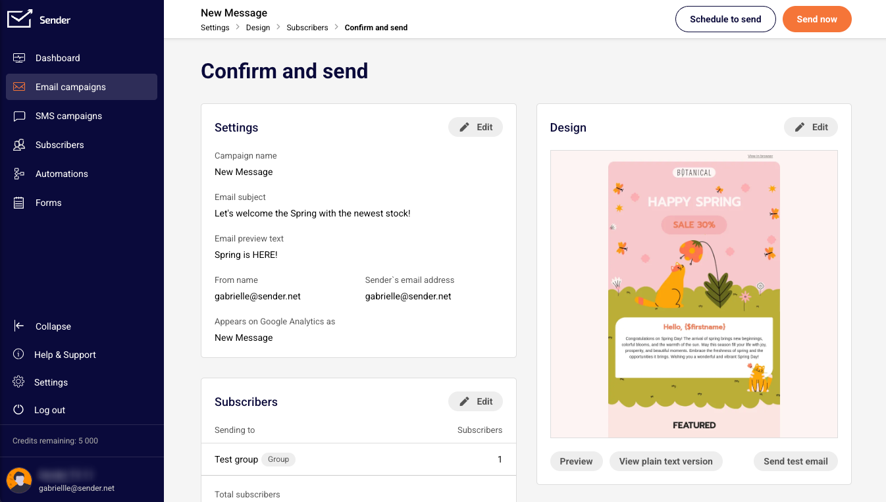Click Schedule to send button
Viewport: 886px width, 502px height.
point(725,19)
